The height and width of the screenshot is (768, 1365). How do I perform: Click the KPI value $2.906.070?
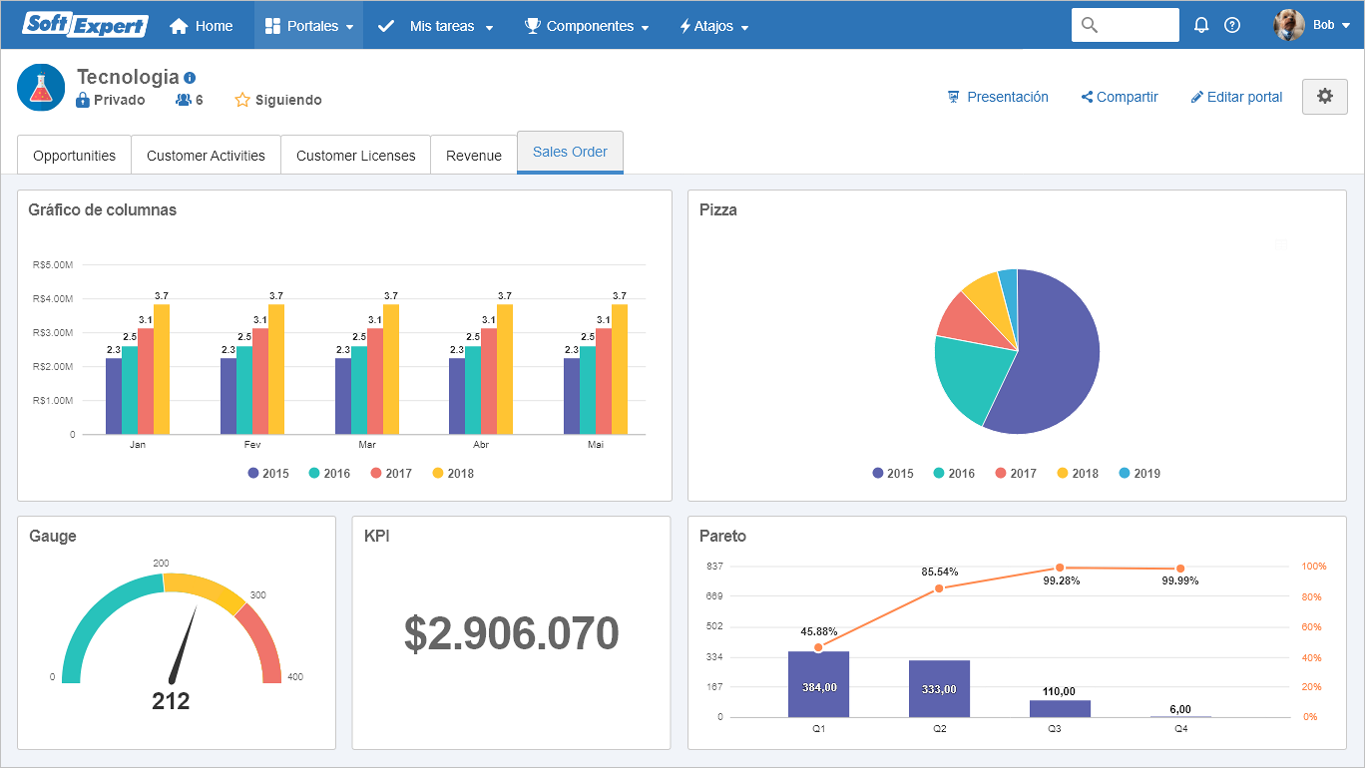click(x=511, y=633)
